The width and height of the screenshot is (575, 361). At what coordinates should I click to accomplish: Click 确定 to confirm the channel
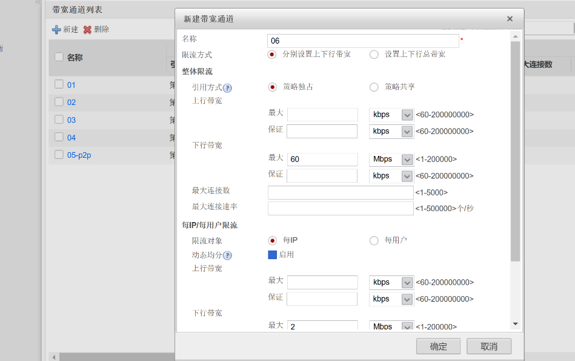coord(438,346)
